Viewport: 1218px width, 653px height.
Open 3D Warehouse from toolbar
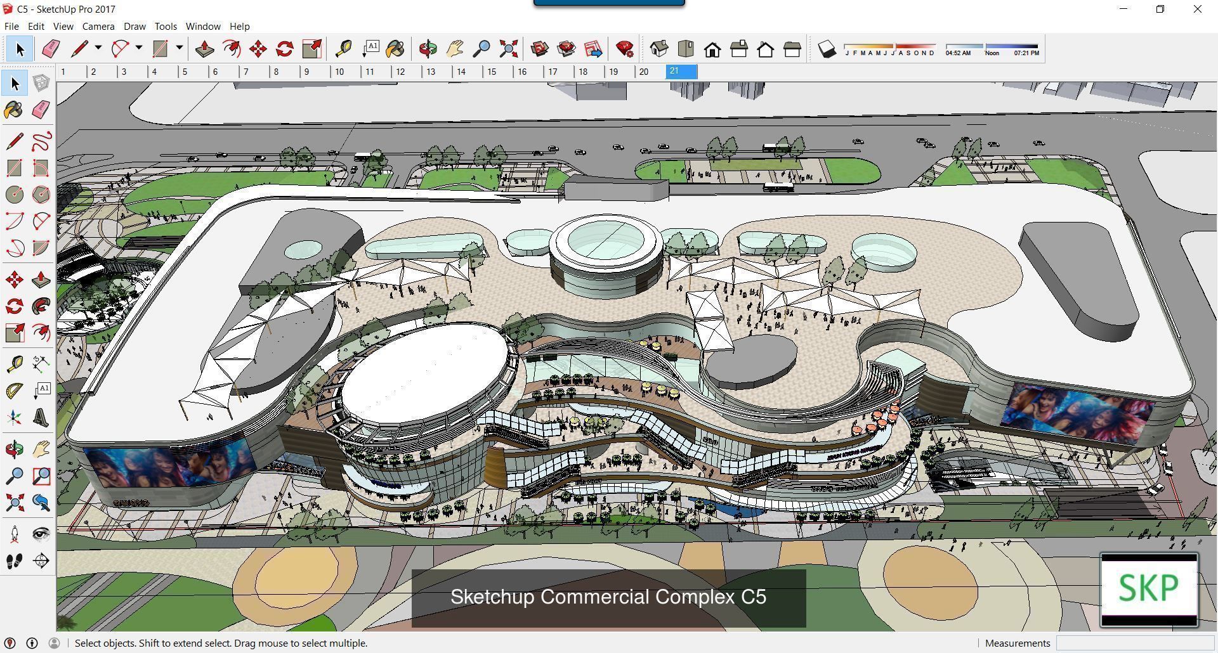540,49
